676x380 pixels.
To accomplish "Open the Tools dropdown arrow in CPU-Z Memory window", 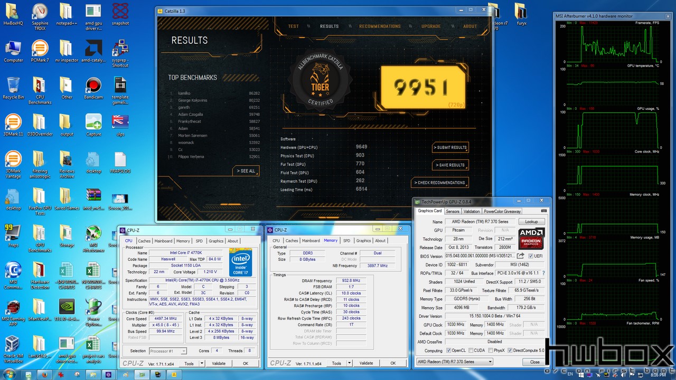I will tap(349, 363).
